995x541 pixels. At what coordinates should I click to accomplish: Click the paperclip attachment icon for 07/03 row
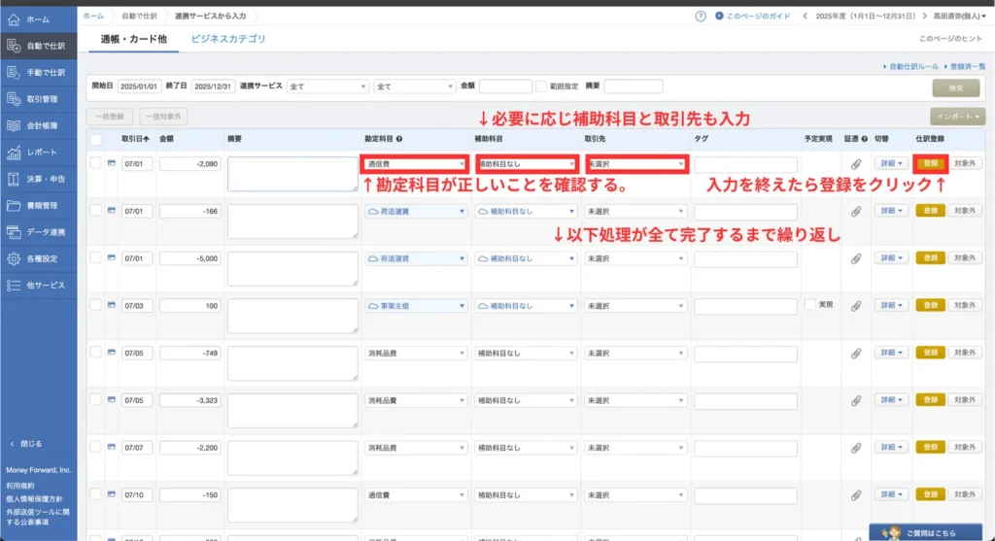click(x=856, y=306)
